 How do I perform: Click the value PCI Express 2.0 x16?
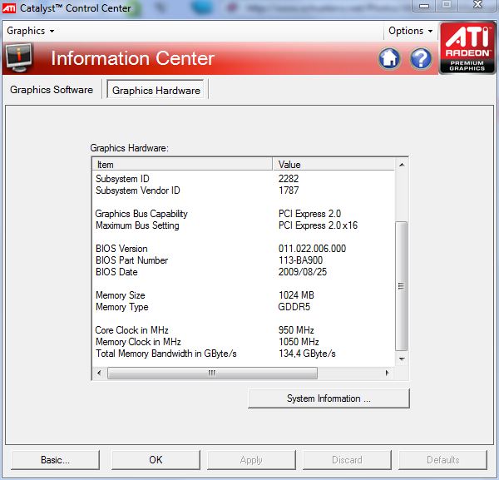[318, 225]
